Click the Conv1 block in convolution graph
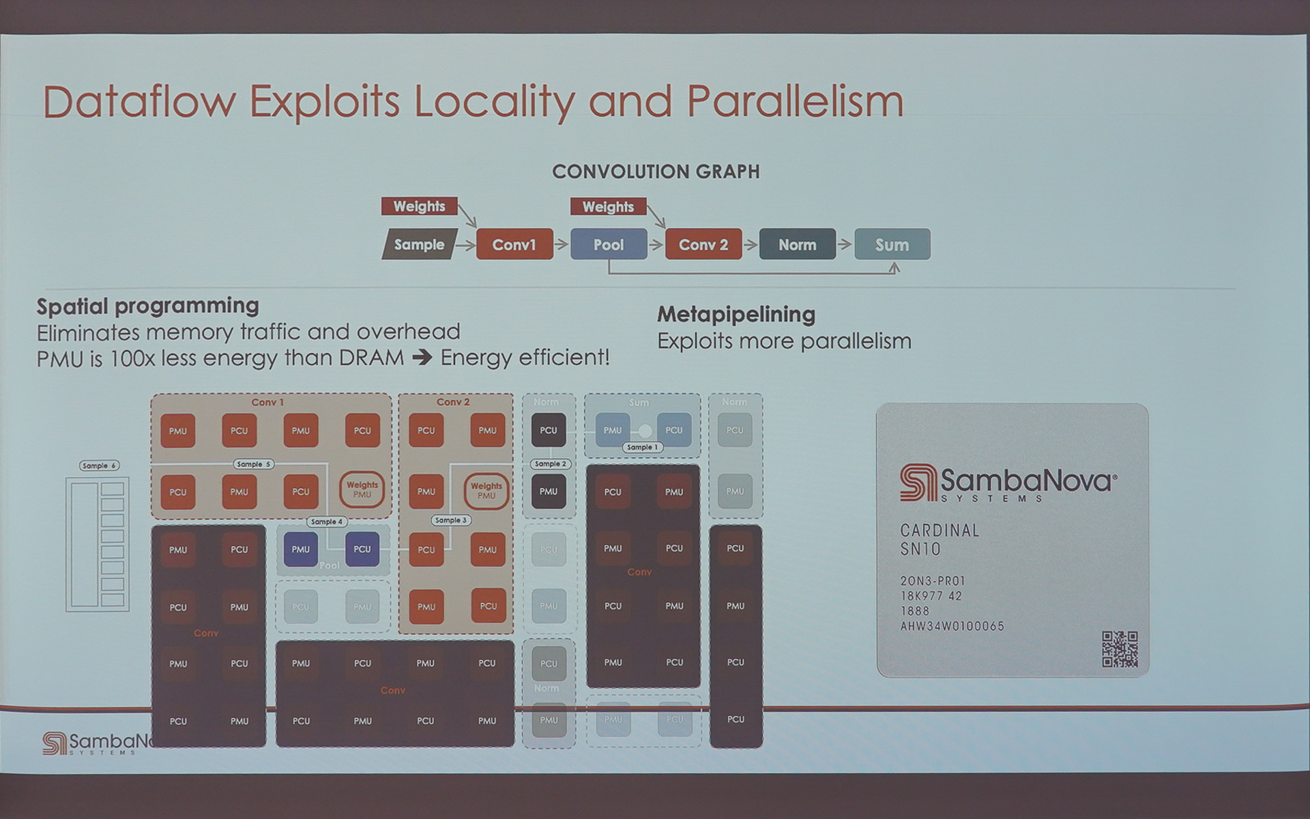Image resolution: width=1310 pixels, height=819 pixels. click(x=514, y=244)
